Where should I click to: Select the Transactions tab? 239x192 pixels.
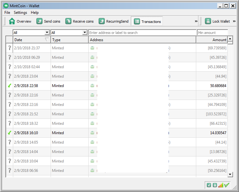point(147,21)
